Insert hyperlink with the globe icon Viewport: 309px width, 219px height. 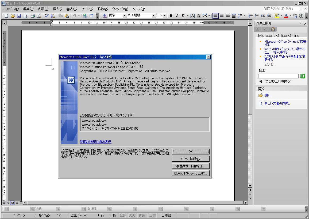85,16
